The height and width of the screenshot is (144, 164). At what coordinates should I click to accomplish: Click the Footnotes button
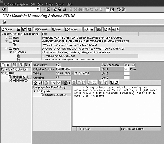(73, 29)
